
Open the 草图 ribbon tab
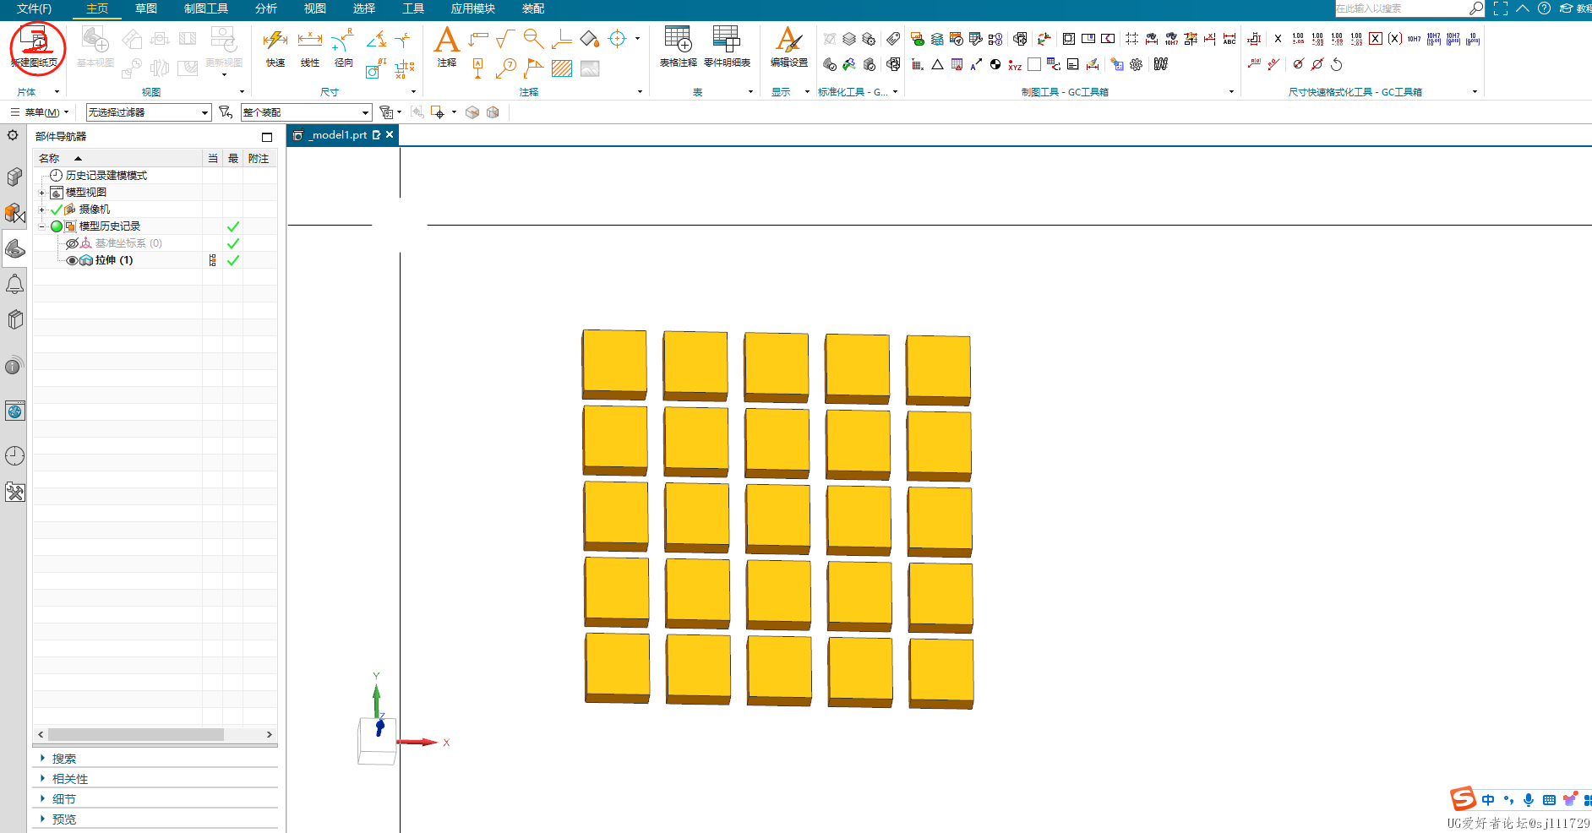pos(146,8)
